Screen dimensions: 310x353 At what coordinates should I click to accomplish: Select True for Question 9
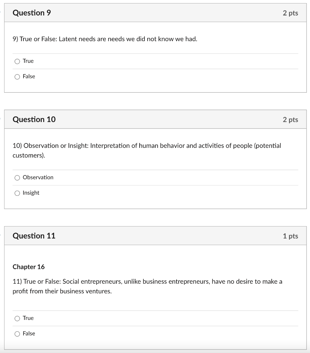tap(17, 61)
